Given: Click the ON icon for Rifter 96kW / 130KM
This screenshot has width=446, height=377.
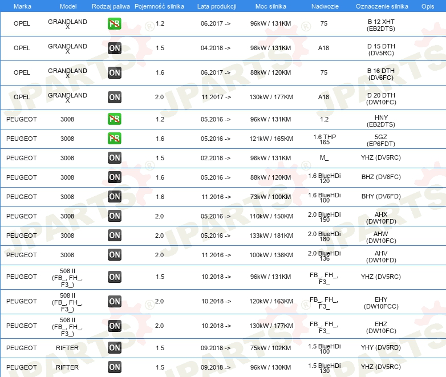Looking at the screenshot, I should 115,367.
